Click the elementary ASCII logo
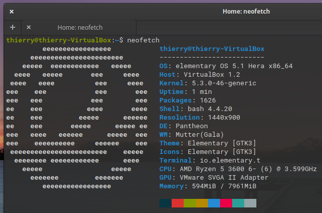 [77, 118]
